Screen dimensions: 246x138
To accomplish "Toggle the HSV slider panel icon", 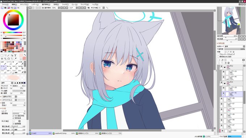I will click(9, 8).
